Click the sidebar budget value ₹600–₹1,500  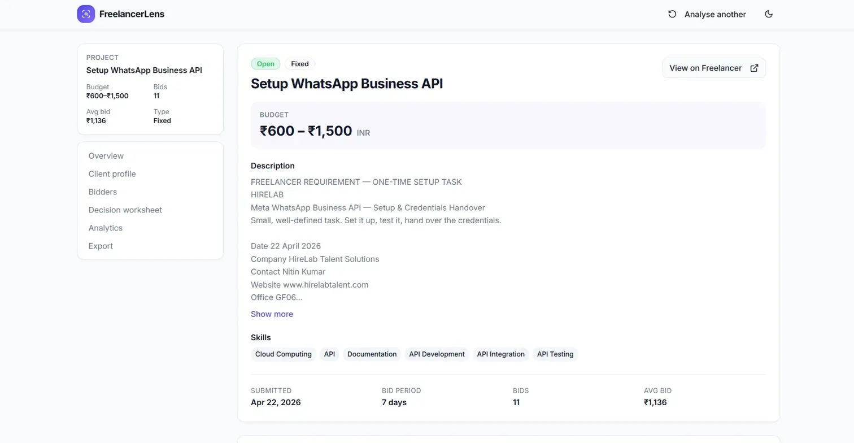click(107, 96)
